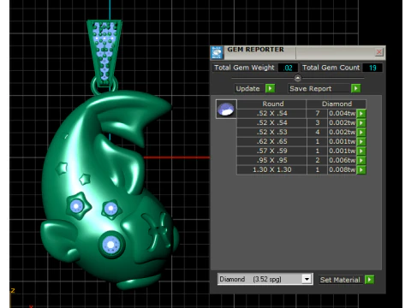Open the Diamond (3.52 spg) material dropdown

307,279
